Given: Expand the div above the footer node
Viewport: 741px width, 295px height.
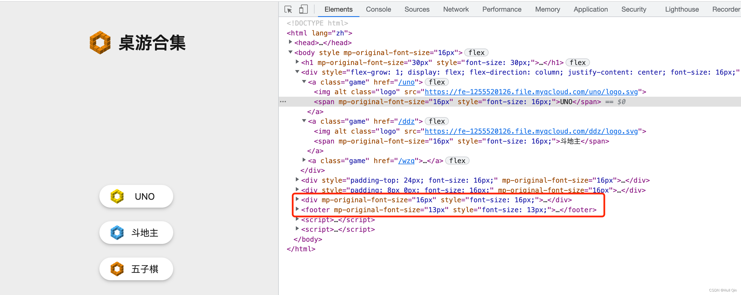Looking at the screenshot, I should click(x=297, y=199).
